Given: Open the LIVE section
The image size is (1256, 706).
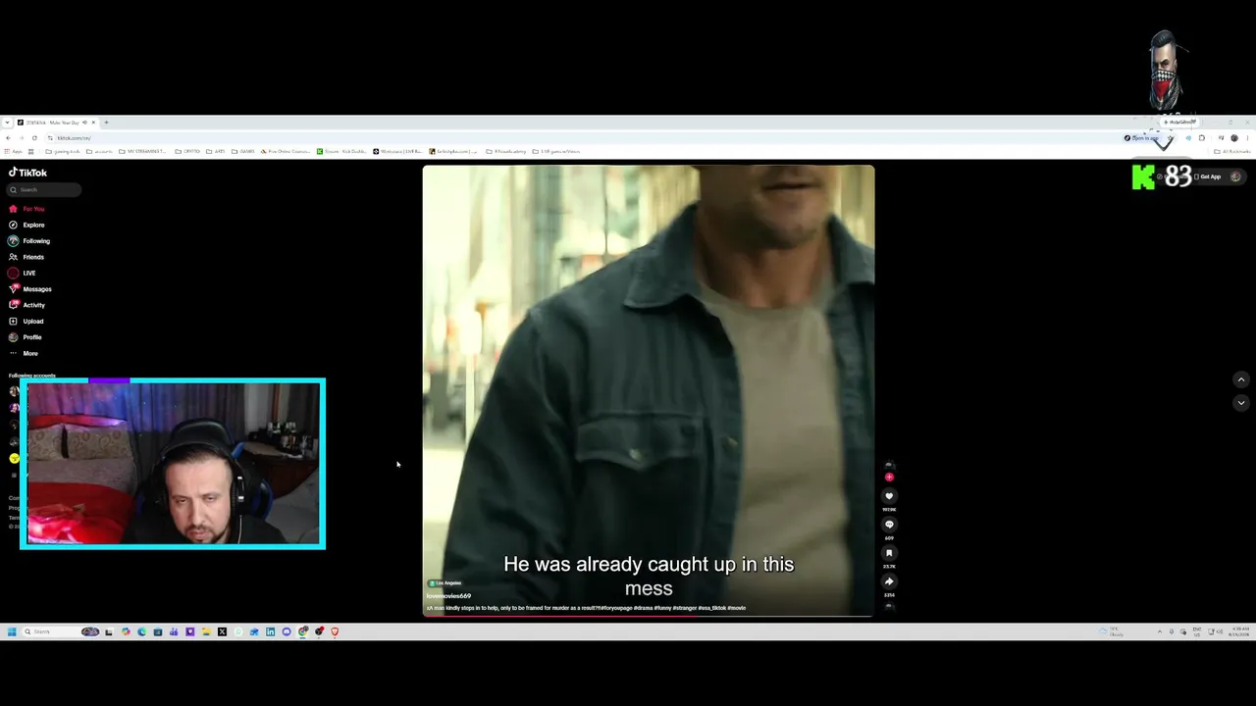Looking at the screenshot, I should (x=23, y=273).
